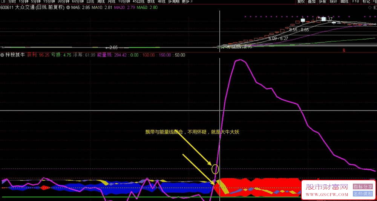This screenshot has width=377, height=201.
Task: Click the diamond icon at chart's top-right
Action: [x=369, y=8]
